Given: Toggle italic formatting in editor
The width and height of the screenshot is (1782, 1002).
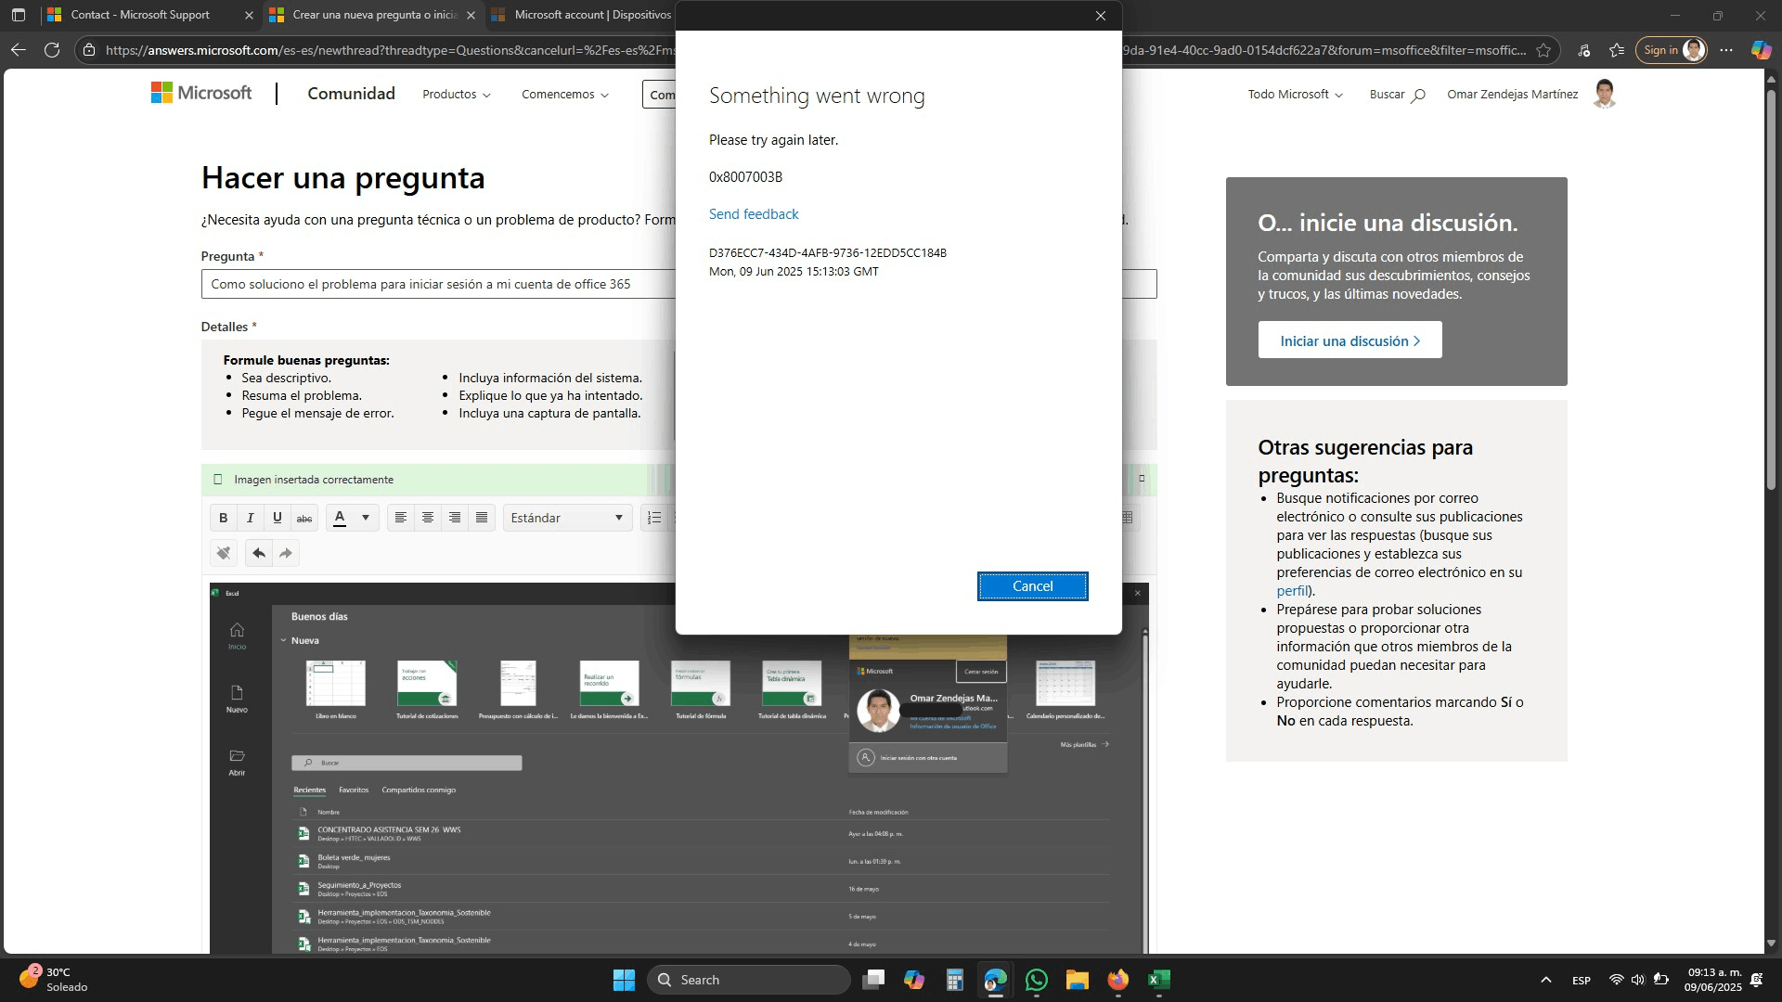Looking at the screenshot, I should (x=250, y=518).
